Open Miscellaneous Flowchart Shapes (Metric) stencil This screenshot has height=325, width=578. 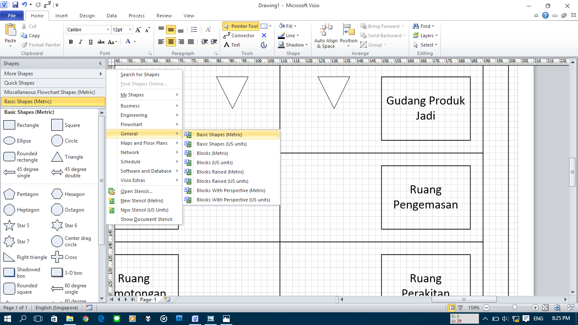coord(53,92)
